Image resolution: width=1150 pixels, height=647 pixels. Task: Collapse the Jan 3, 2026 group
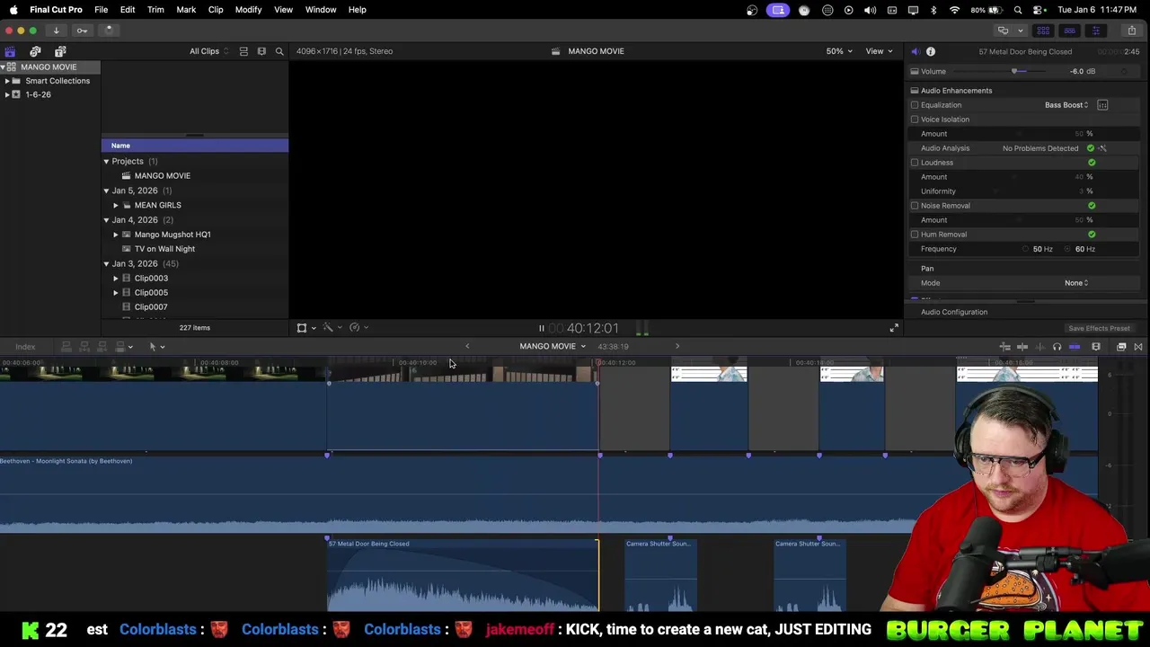[106, 263]
